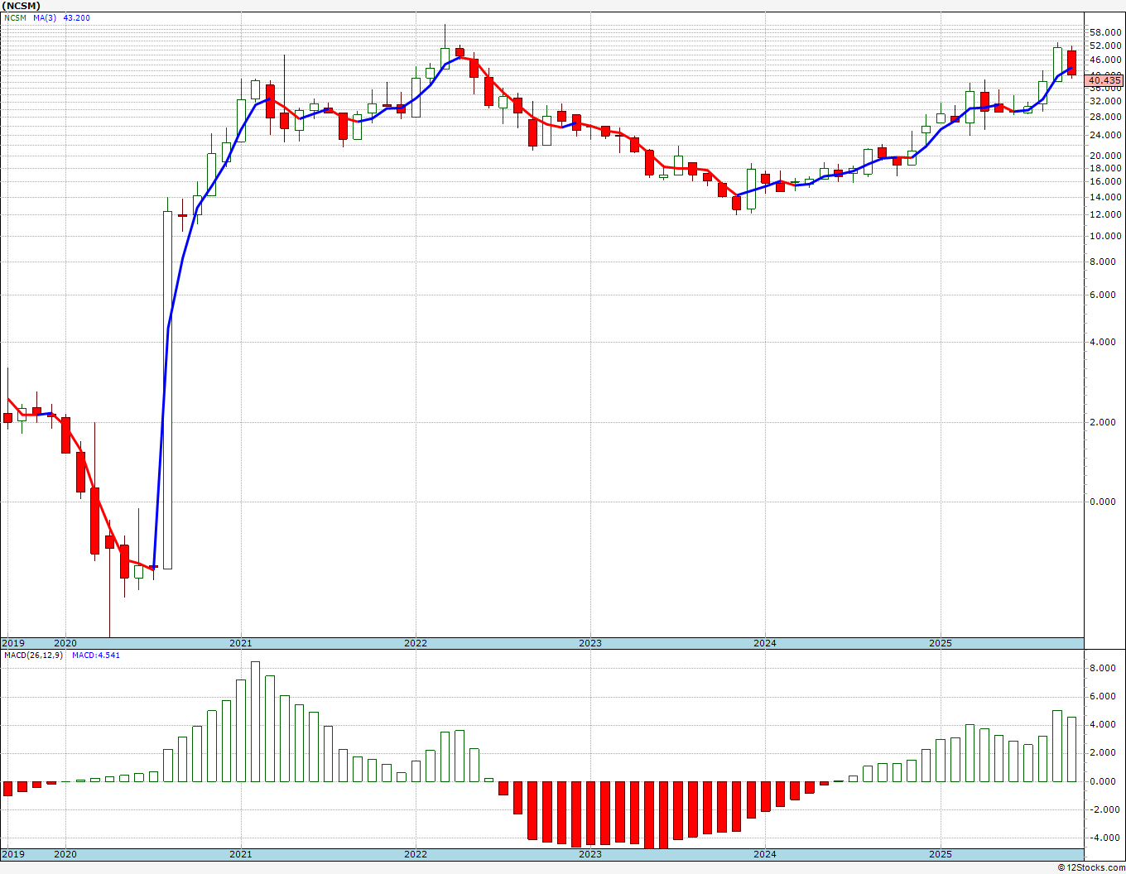Click the 32.000 price axis label
This screenshot has width=1126, height=874.
tap(1105, 101)
